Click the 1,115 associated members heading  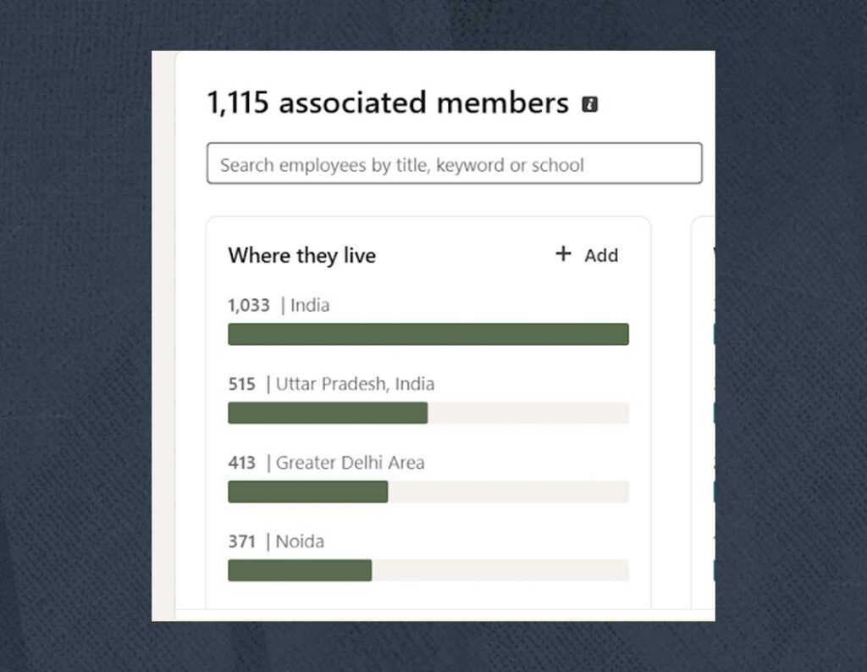(386, 103)
